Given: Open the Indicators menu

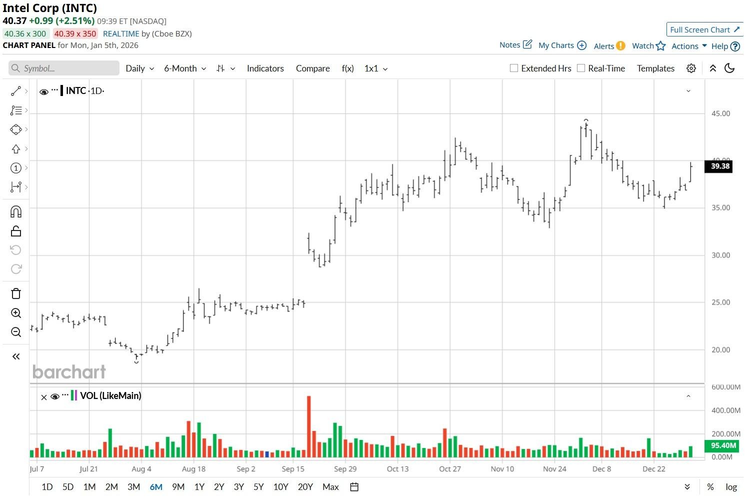Looking at the screenshot, I should tap(265, 68).
